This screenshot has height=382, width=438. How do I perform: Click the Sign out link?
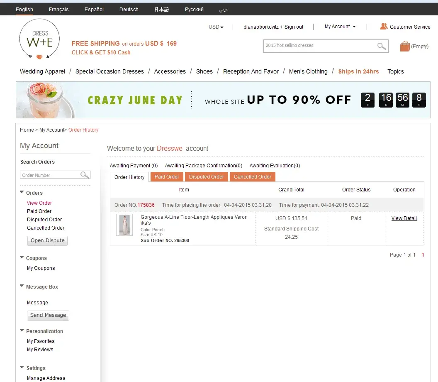[x=294, y=27]
